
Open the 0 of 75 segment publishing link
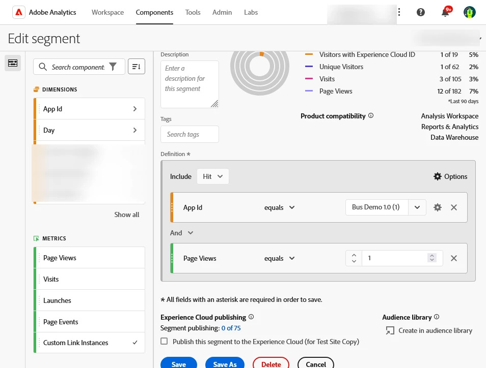coord(231,328)
